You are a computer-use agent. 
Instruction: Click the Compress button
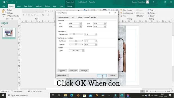tap(62, 71)
